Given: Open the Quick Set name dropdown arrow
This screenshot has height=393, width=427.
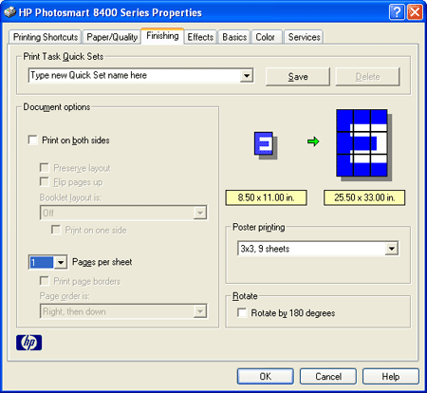Looking at the screenshot, I should pyautogui.click(x=247, y=76).
